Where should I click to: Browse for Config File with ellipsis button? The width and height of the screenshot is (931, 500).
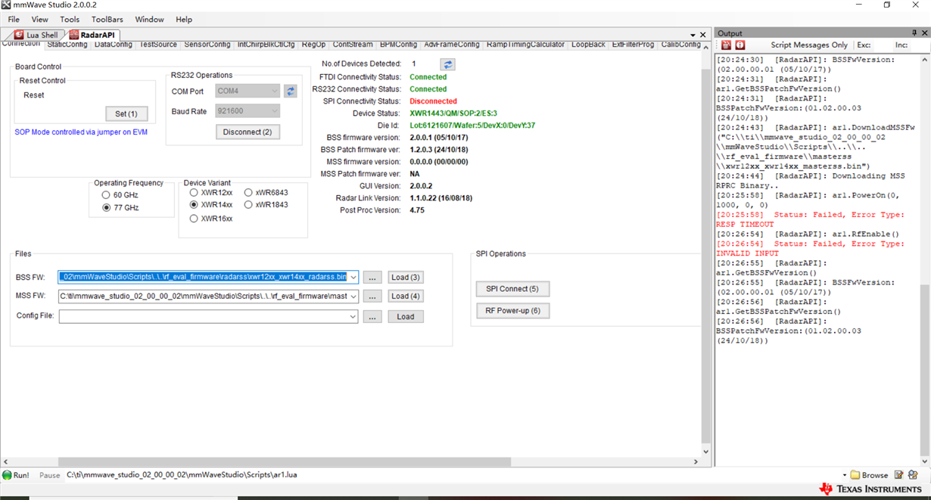point(372,317)
